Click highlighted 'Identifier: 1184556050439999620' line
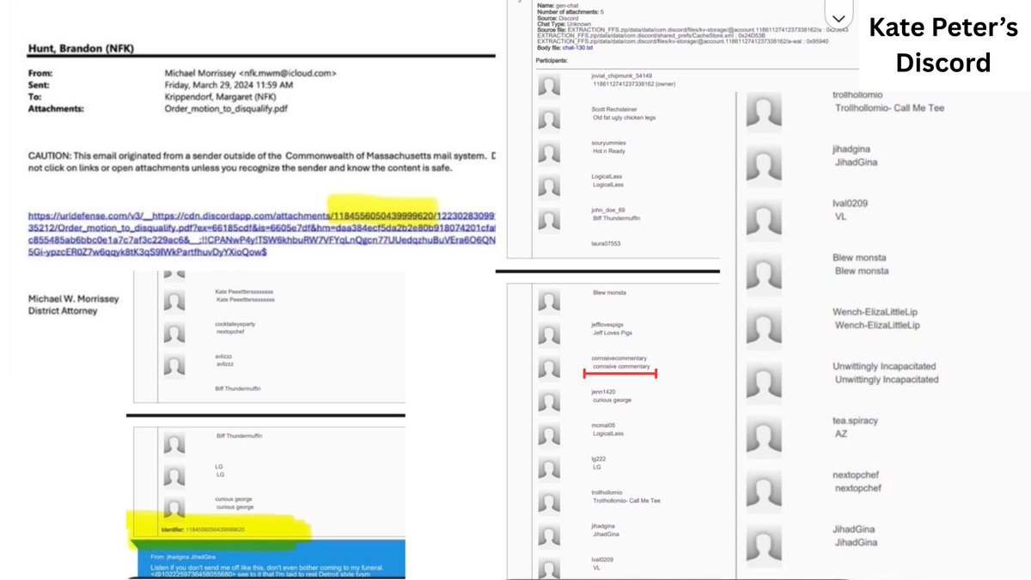Screen dimensions: 1031x580 tap(203, 529)
